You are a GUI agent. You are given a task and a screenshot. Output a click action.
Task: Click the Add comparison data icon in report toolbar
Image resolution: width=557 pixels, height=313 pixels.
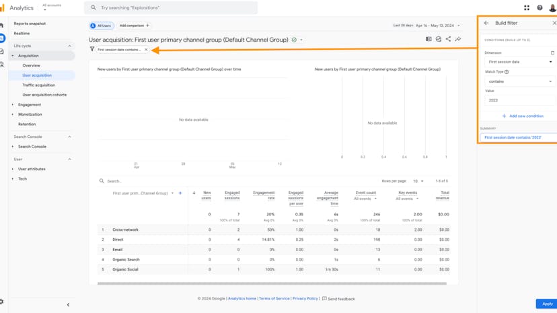tap(439, 39)
